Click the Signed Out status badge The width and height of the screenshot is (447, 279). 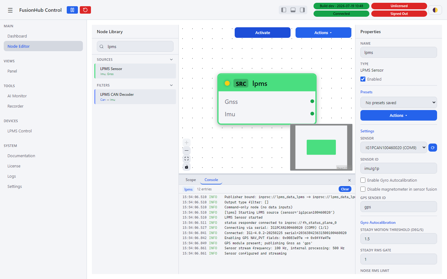click(399, 14)
